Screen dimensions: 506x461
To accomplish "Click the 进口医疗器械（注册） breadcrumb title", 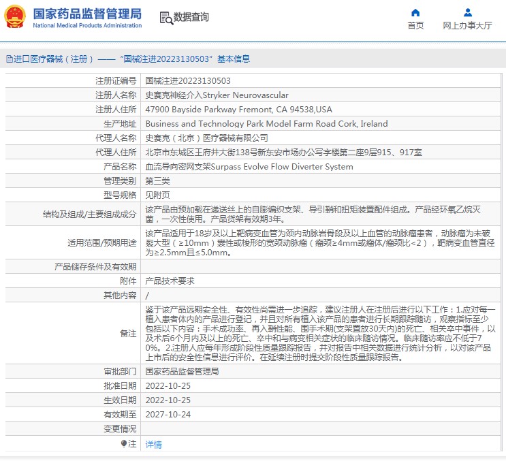I will tap(53, 59).
